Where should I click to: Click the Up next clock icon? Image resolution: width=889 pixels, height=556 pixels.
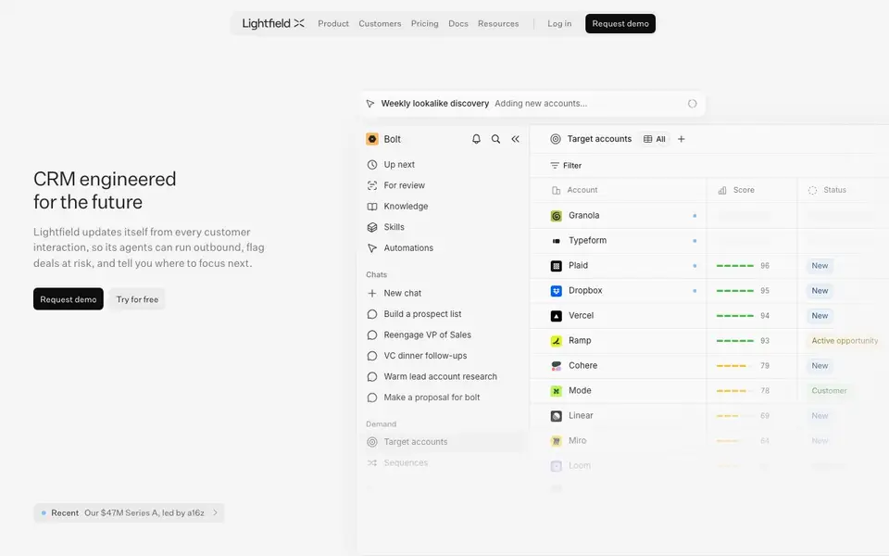click(x=372, y=165)
